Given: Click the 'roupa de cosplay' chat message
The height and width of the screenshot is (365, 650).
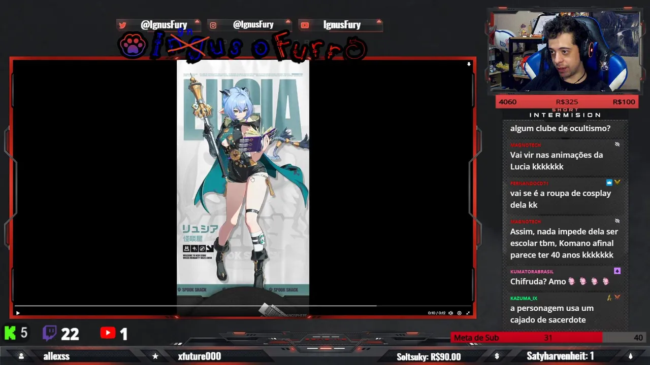Looking at the screenshot, I should tap(560, 199).
